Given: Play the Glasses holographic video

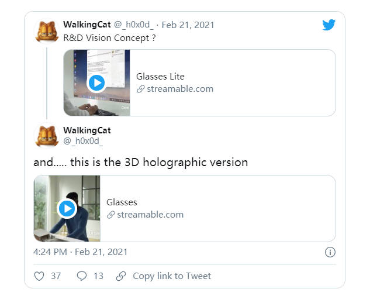Looking at the screenshot, I should tap(67, 208).
